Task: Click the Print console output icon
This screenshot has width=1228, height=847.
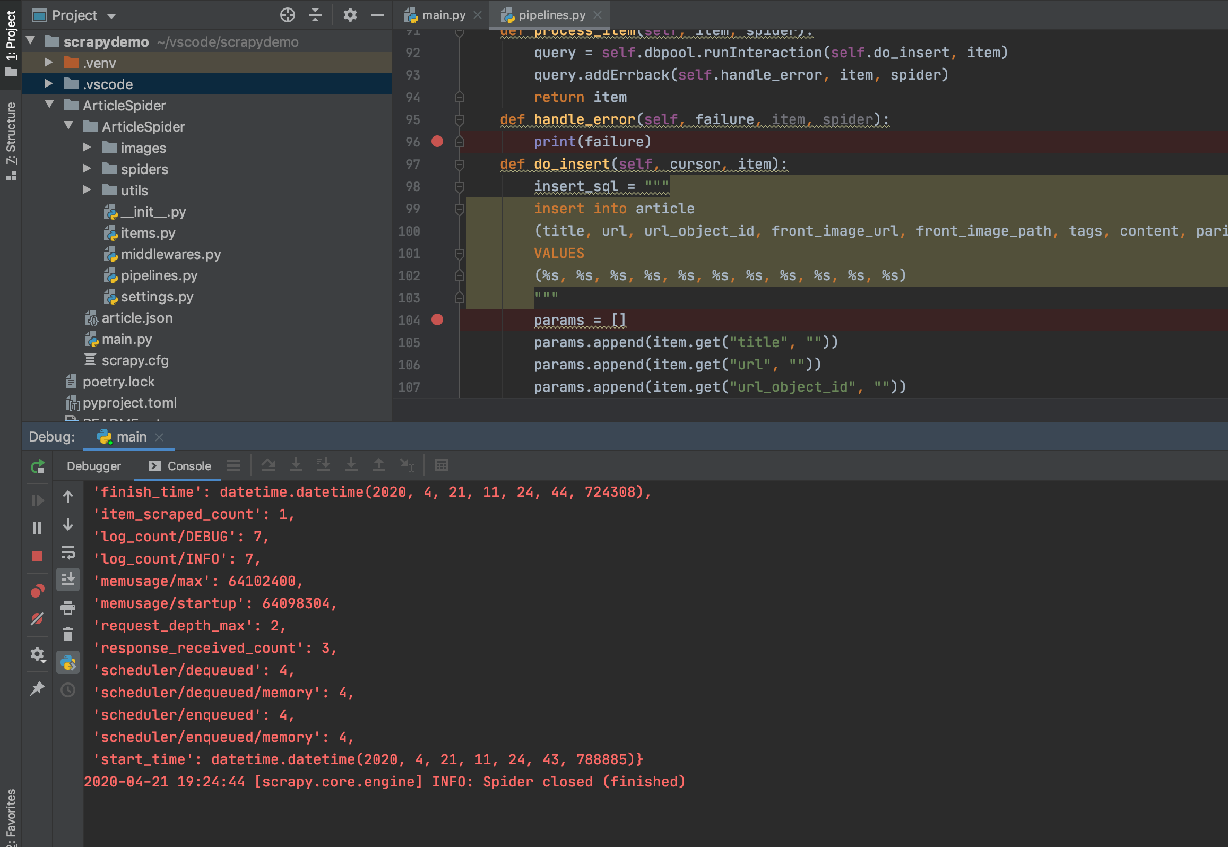Action: 68,607
